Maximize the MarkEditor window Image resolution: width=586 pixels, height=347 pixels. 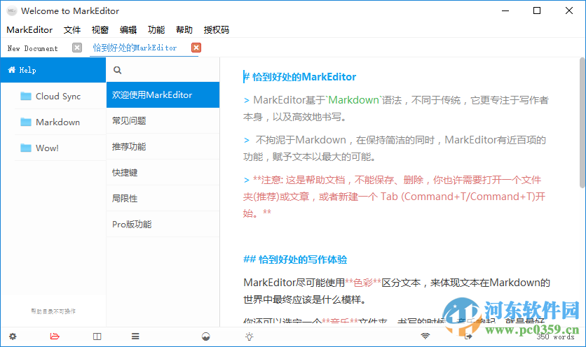pos(537,10)
